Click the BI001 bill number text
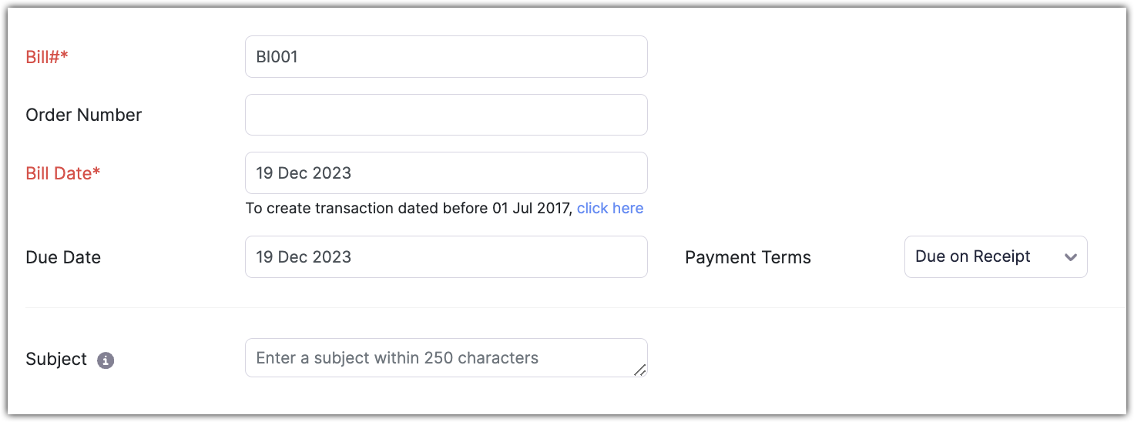This screenshot has height=422, width=1134. [x=277, y=57]
